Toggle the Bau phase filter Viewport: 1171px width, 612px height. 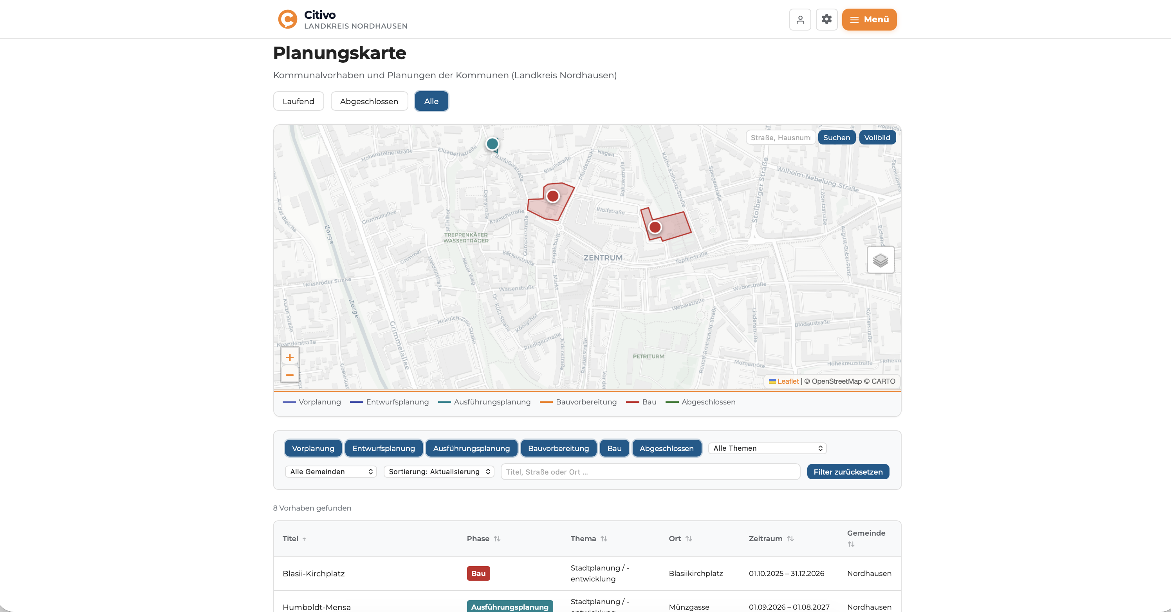click(614, 448)
